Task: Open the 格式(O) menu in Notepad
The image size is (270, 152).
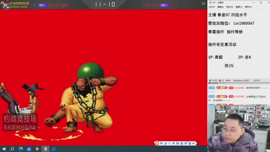Action: point(230,7)
